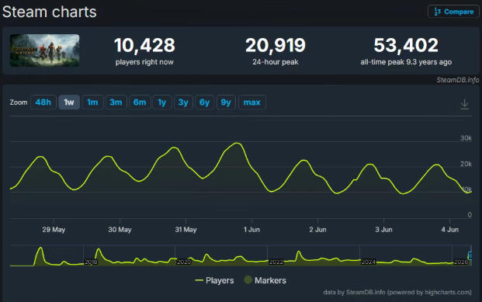Click the 2024 point in navigator timeline
Screen dimensions: 482x302
click(x=368, y=262)
